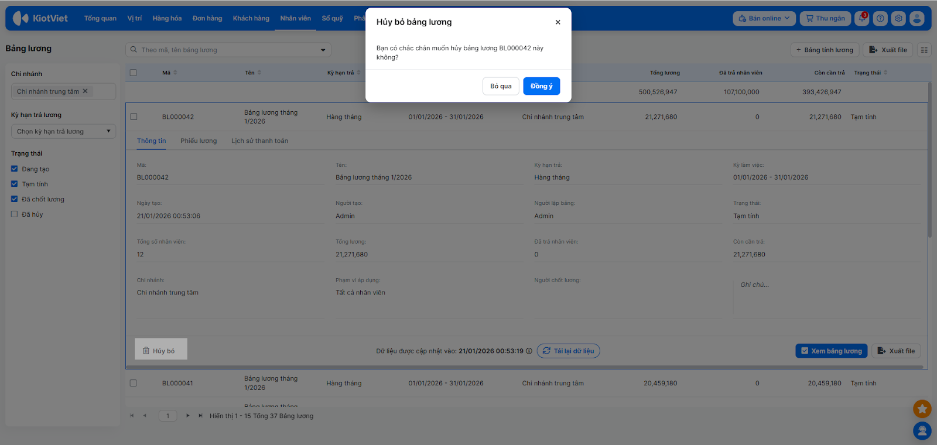
Task: Go to previous page of results
Action: click(145, 416)
